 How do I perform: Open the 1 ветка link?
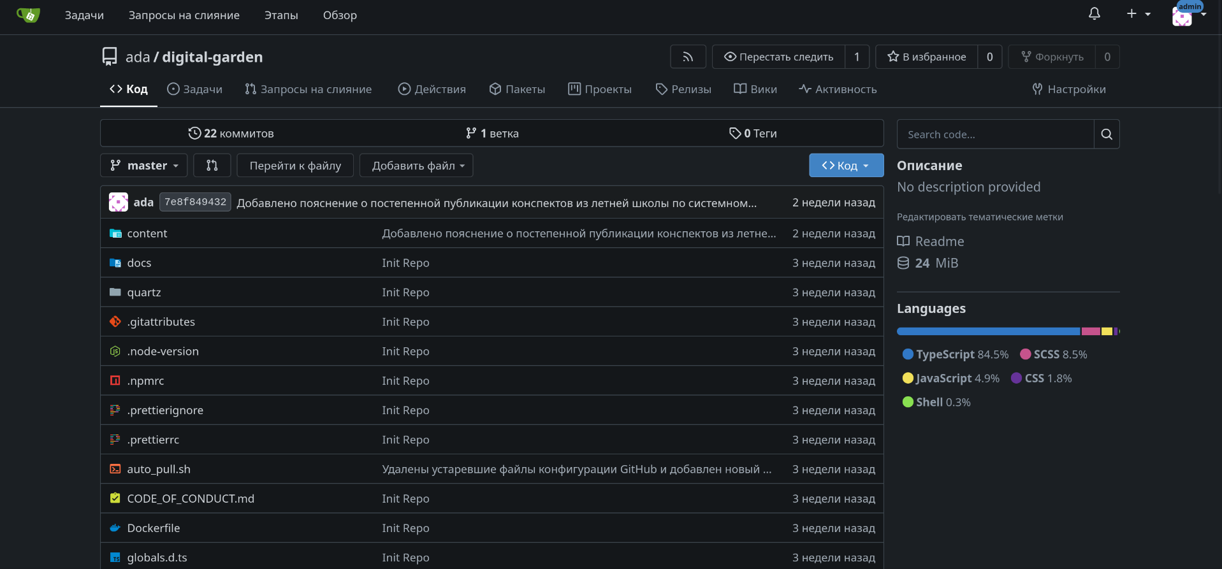[492, 133]
